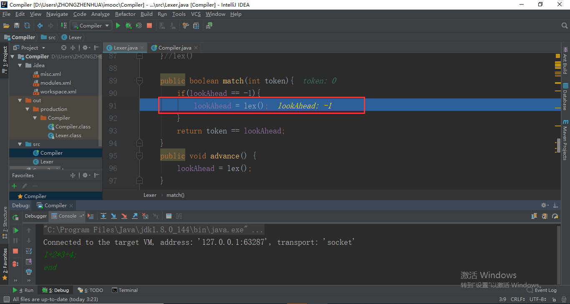Toggle scroll to end in the console
Screen dimensions: 570x304
29,261
